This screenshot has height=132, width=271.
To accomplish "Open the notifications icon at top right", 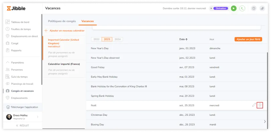I will (x=262, y=8).
